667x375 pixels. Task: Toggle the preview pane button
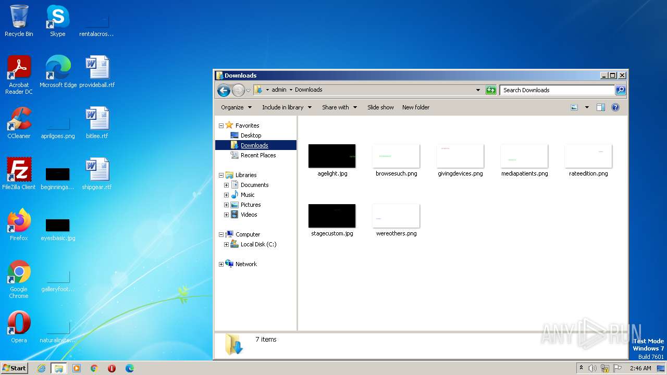point(601,107)
